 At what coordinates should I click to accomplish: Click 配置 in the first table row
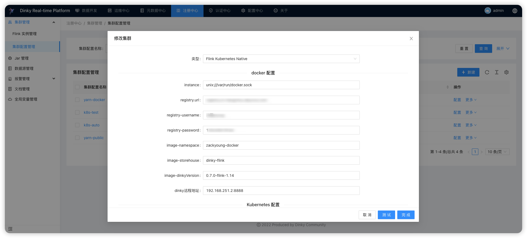(457, 100)
